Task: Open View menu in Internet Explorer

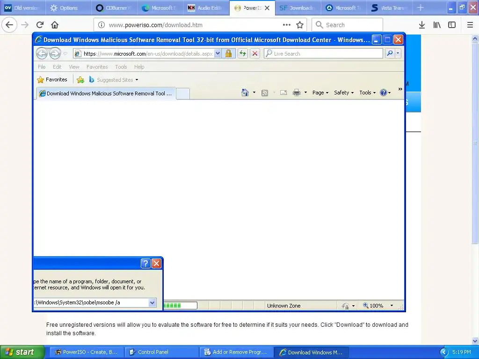Action: tap(74, 67)
